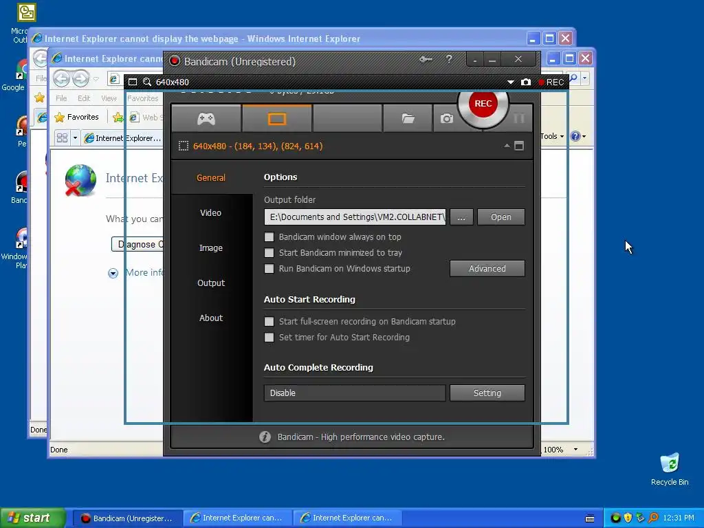Open Internet Explorer Help icon dropdown
Screen dimensions: 704x528
pos(577,136)
